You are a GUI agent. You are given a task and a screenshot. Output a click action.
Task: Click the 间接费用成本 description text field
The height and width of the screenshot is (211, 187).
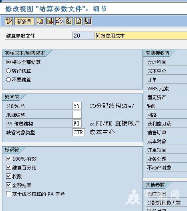pyautogui.click(x=141, y=36)
